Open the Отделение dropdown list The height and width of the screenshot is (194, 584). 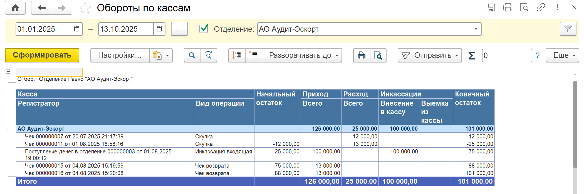coord(476,29)
